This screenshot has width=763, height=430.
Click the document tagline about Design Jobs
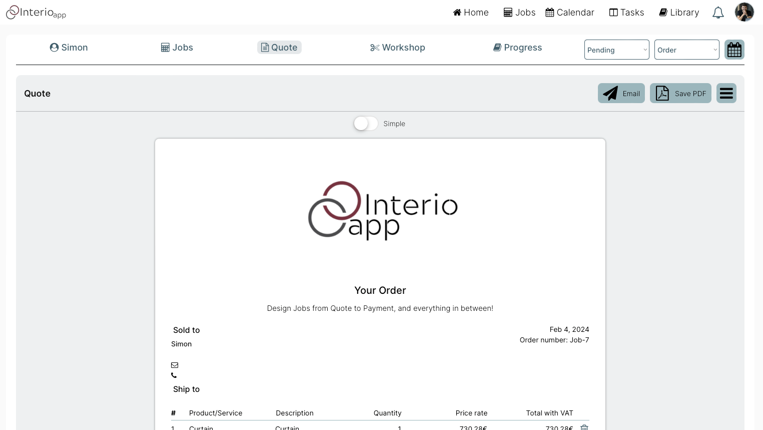click(380, 308)
